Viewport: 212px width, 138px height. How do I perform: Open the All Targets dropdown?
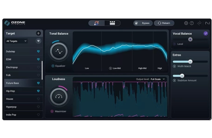click(x=16, y=41)
